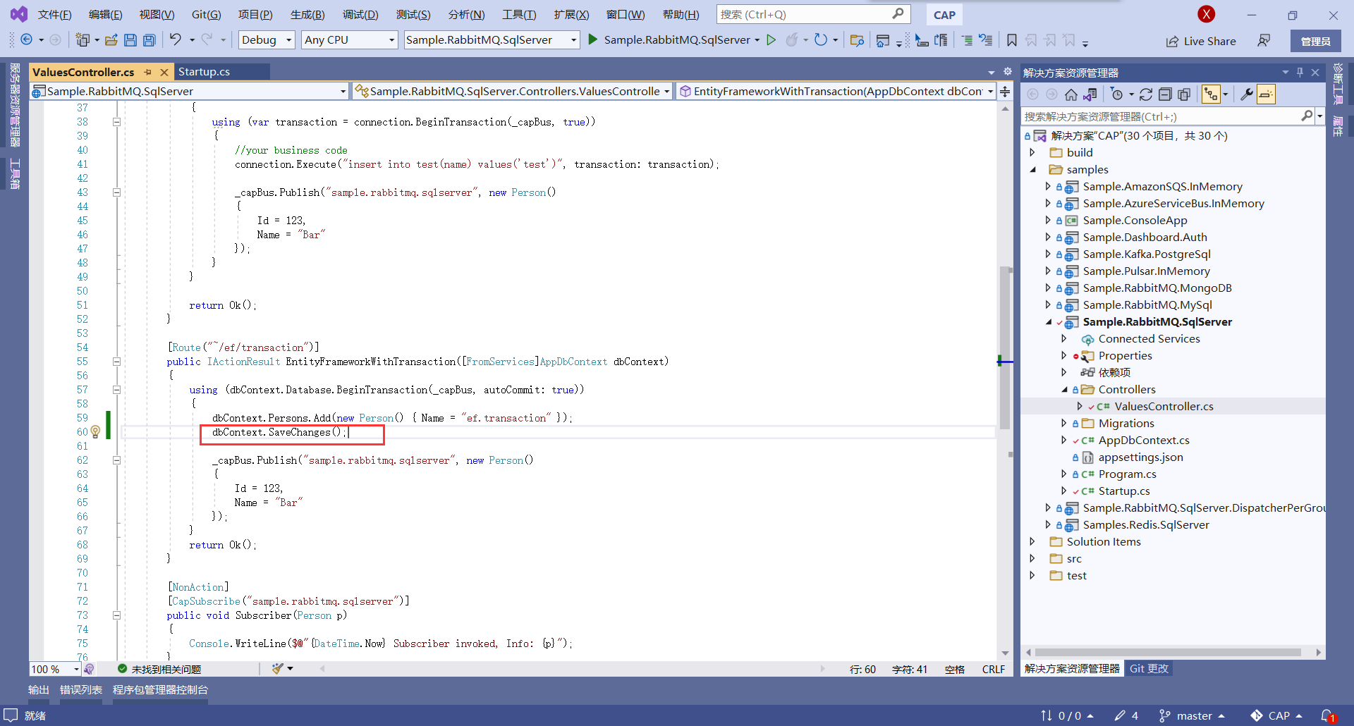Open the 文件(F) menu
This screenshot has width=1354, height=726.
coord(54,14)
